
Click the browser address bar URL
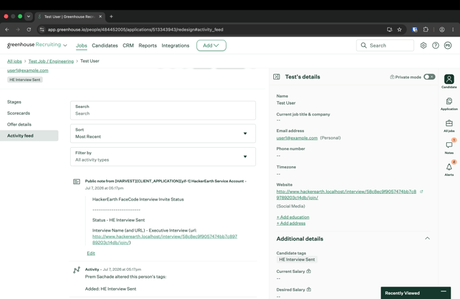[x=135, y=30]
